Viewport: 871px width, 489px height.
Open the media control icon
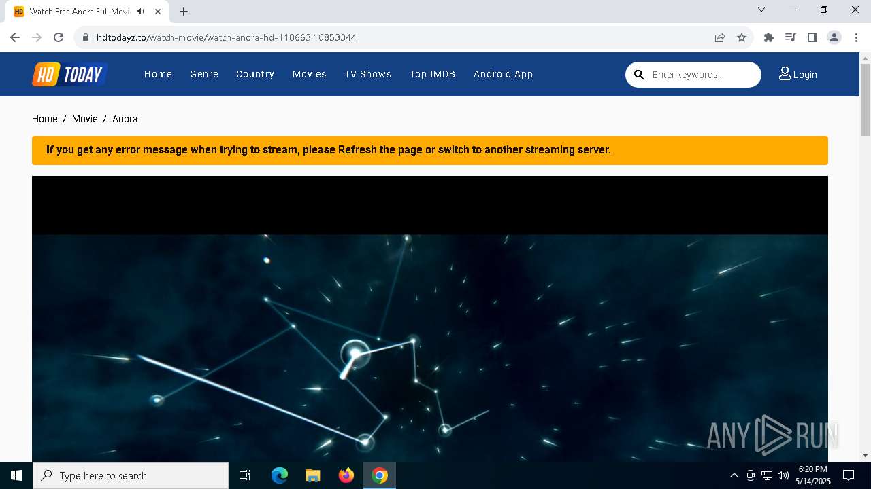tap(791, 37)
